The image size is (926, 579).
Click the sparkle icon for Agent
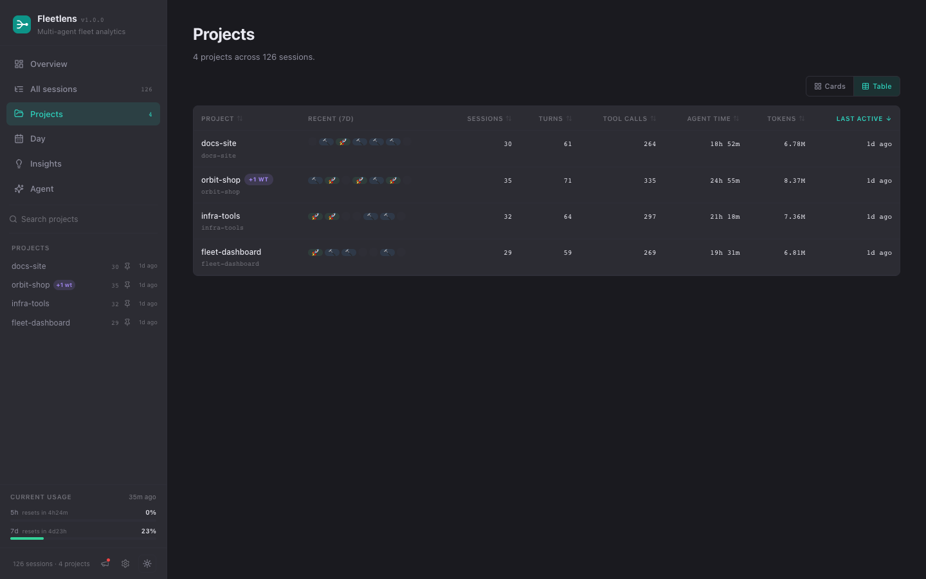(x=19, y=189)
